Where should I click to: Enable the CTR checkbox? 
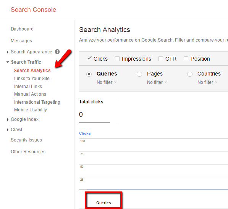[x=161, y=59]
